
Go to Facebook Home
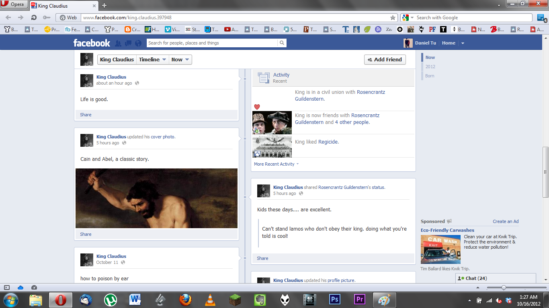[449, 43]
